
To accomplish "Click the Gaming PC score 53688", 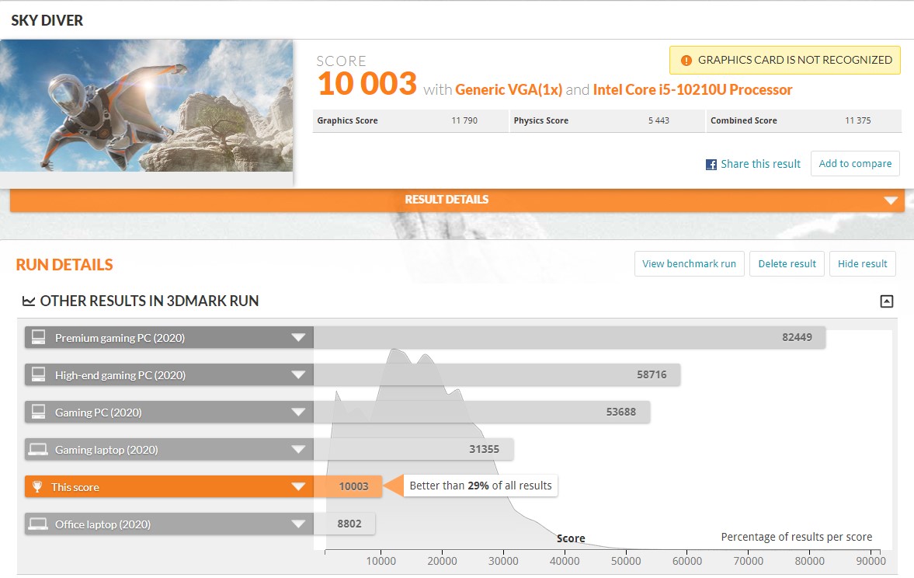I will tap(620, 412).
